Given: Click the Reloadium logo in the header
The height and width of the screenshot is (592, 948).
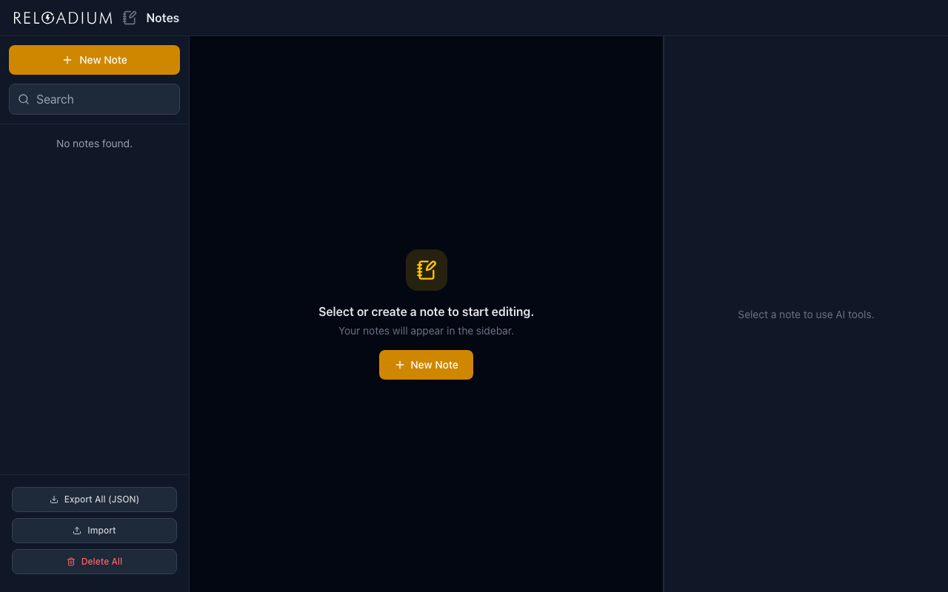Looking at the screenshot, I should coord(63,18).
